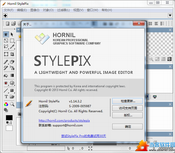Select the red-eye removal tool
The image size is (175, 153).
6,83
